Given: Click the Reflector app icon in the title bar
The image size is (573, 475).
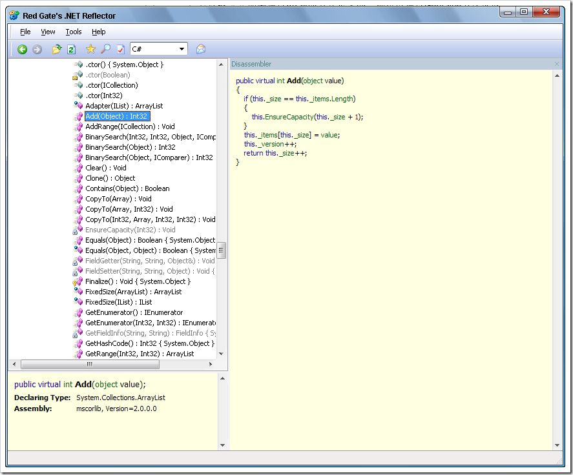Looking at the screenshot, I should coord(14,15).
